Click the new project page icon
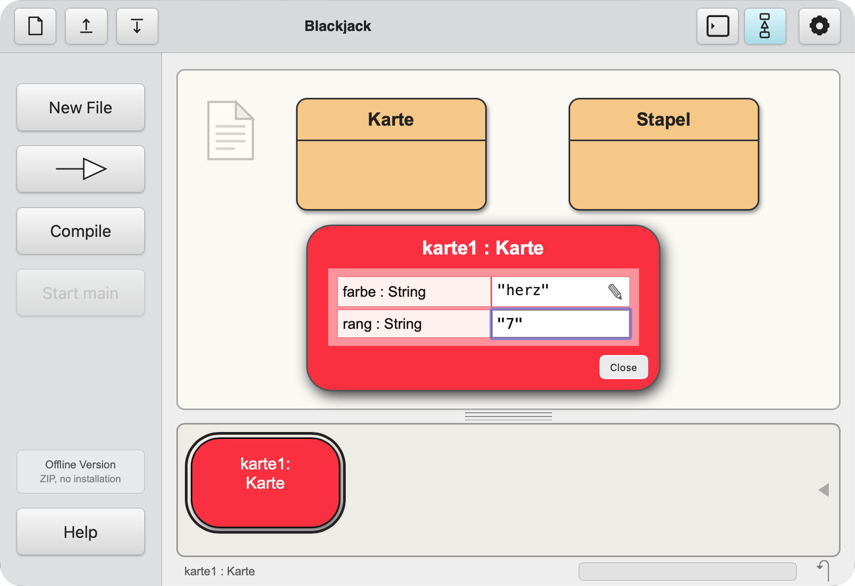The height and width of the screenshot is (586, 855). click(35, 26)
